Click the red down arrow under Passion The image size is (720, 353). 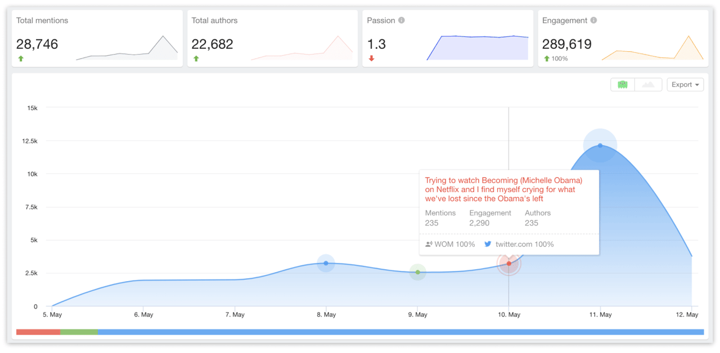(371, 58)
